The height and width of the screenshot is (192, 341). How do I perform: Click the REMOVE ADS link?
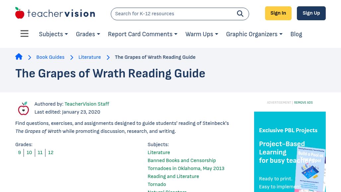[x=303, y=103]
